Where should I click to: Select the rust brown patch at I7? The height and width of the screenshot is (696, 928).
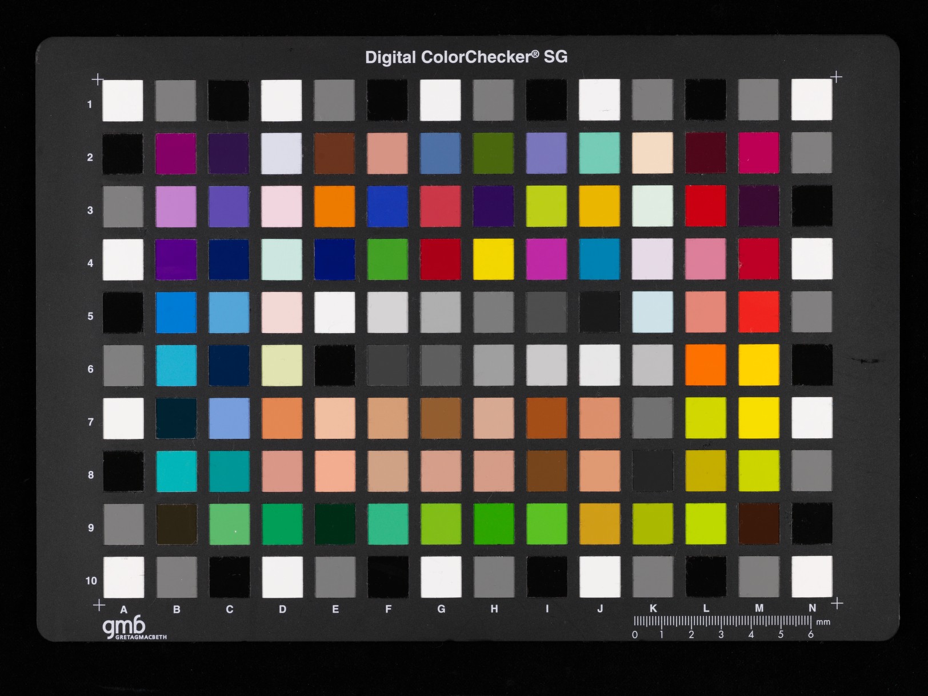547,418
